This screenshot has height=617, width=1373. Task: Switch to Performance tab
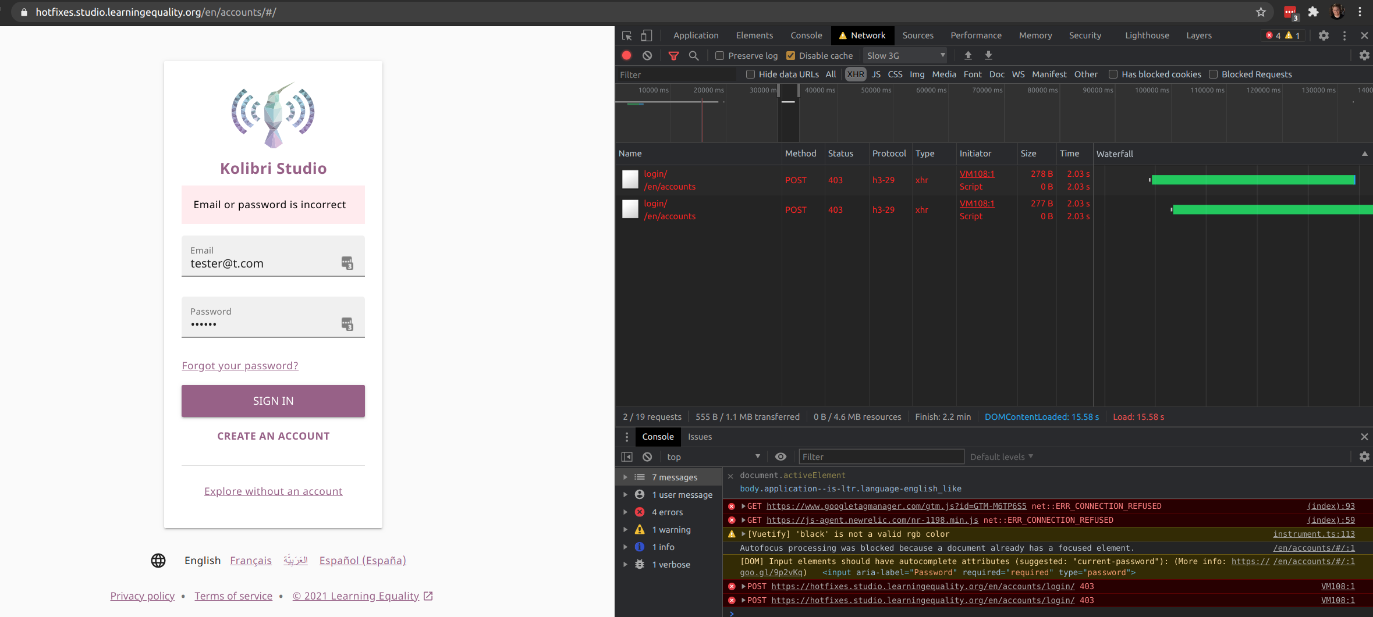click(x=976, y=35)
